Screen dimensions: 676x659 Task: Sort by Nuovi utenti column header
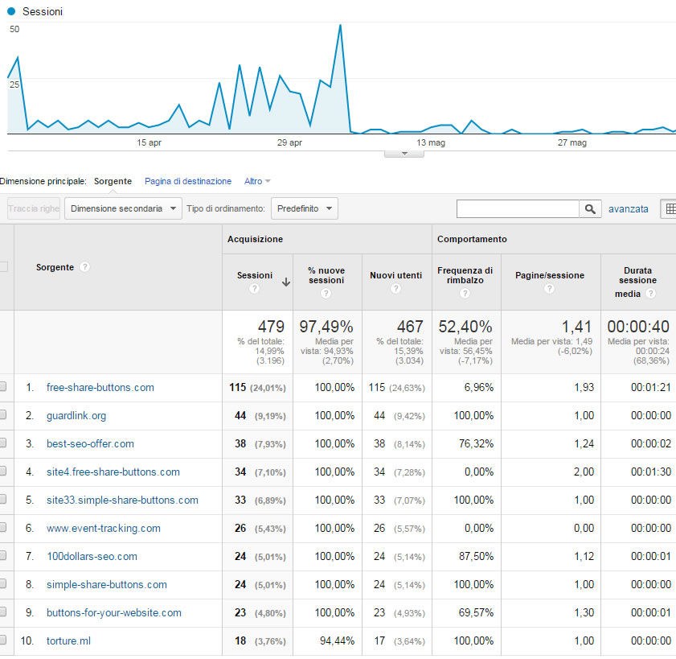coord(395,275)
